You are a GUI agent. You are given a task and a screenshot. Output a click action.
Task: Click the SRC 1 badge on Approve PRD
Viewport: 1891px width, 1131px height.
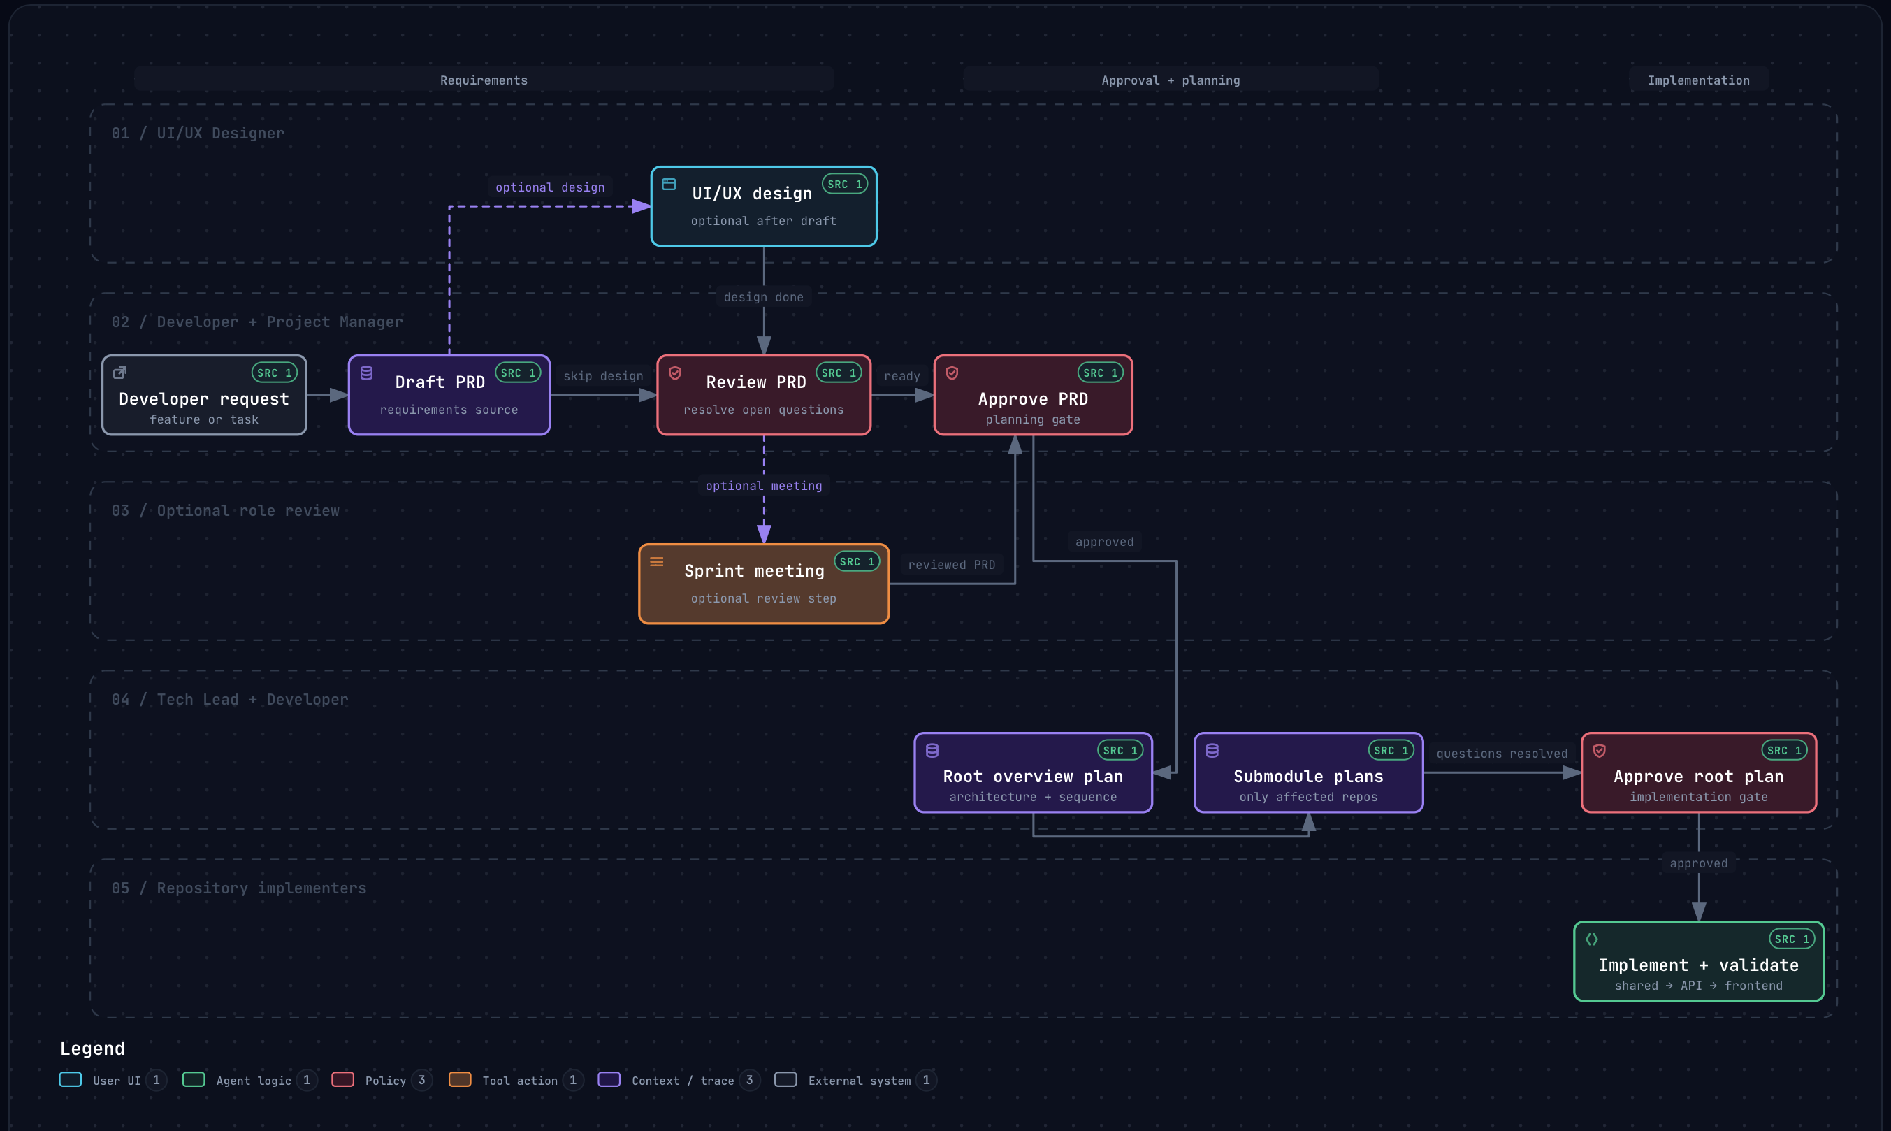[x=1100, y=373]
